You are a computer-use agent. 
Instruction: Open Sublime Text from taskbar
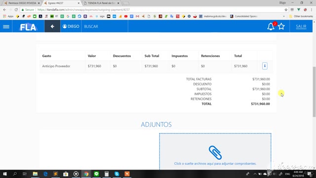coord(56,174)
